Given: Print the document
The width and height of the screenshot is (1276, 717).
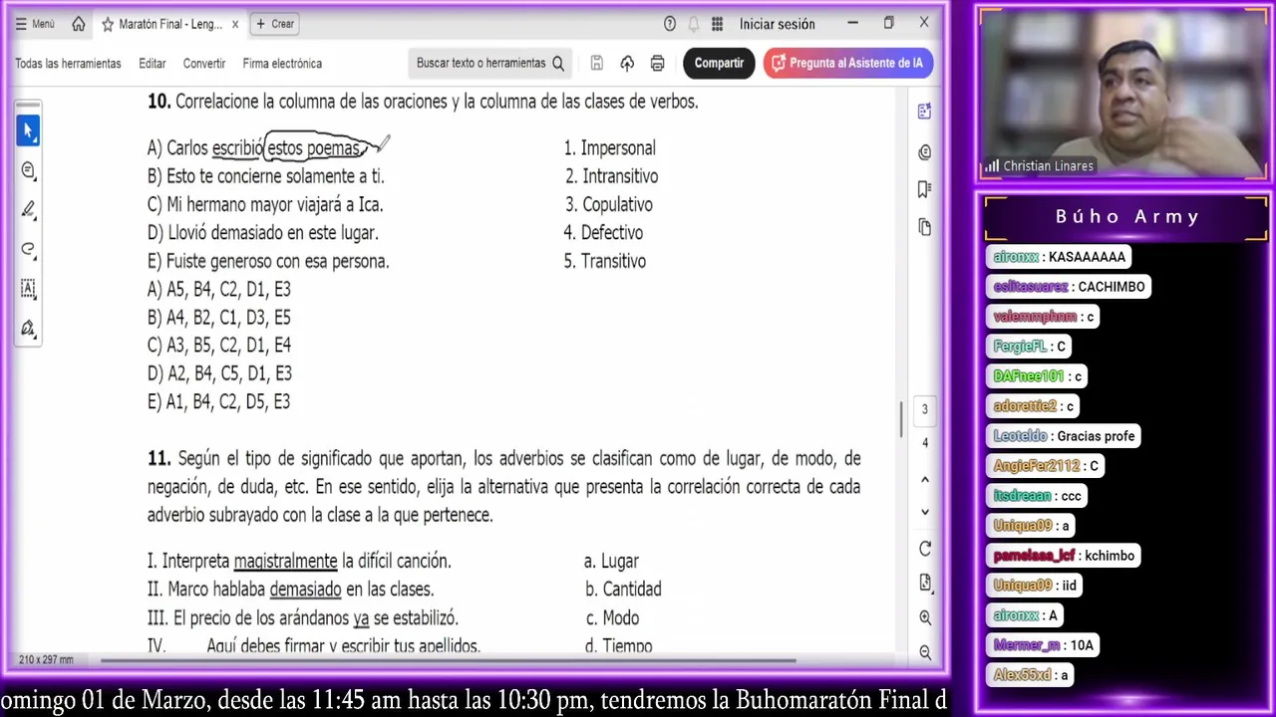Looking at the screenshot, I should [657, 63].
